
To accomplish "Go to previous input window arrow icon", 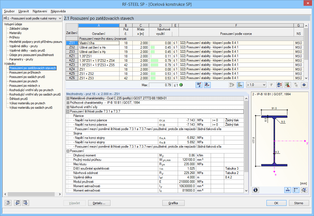I will click(x=17, y=203).
